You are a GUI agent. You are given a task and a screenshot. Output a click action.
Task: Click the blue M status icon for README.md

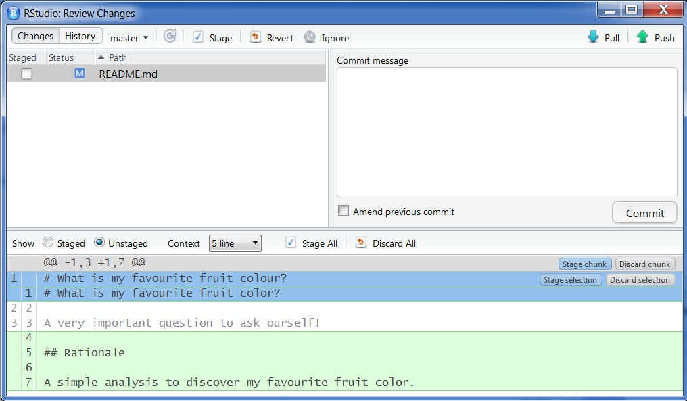[79, 74]
